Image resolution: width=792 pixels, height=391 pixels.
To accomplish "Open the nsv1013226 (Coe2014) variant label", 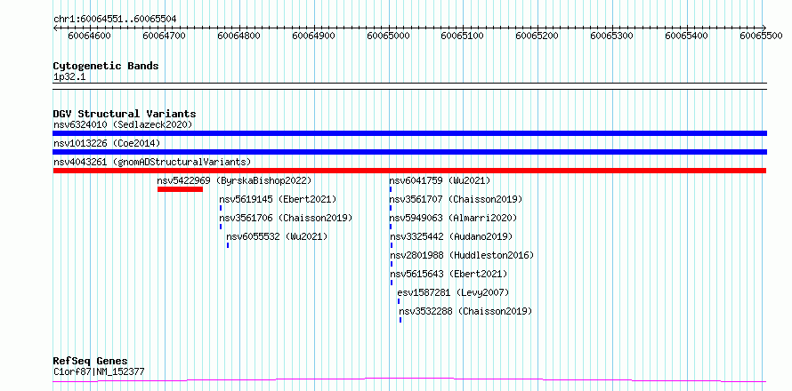I will (x=107, y=143).
